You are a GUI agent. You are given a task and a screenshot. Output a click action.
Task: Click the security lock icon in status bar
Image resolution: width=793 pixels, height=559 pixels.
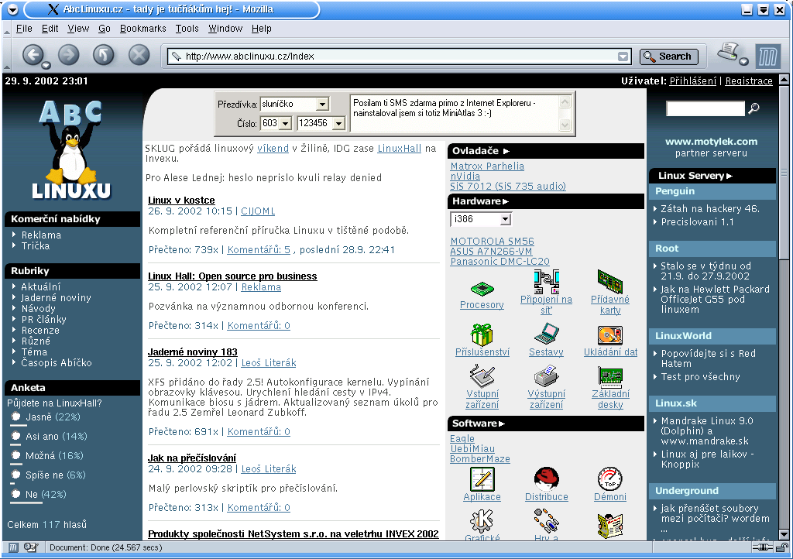click(x=782, y=547)
